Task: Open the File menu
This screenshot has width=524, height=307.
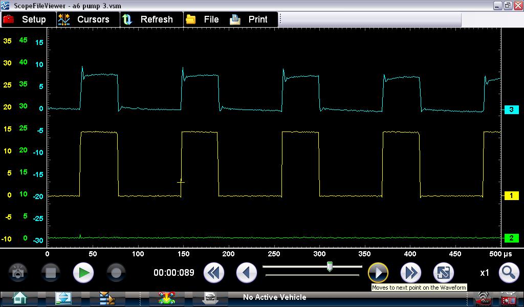Action: tap(203, 19)
